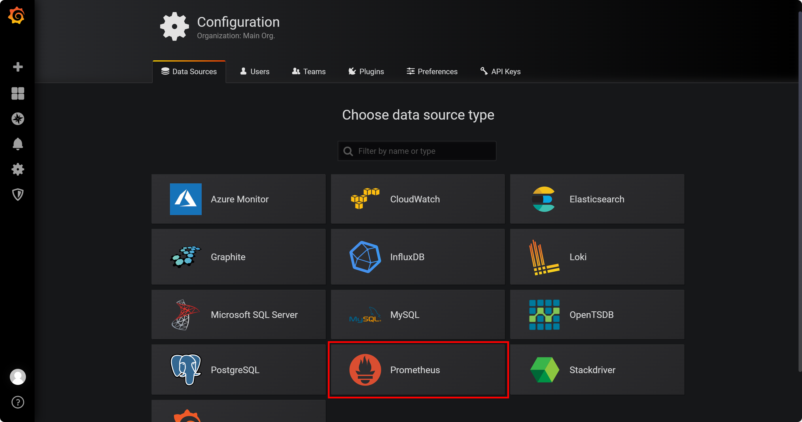The image size is (802, 422).
Task: Focus the Filter by name or type field
Action: [417, 151]
